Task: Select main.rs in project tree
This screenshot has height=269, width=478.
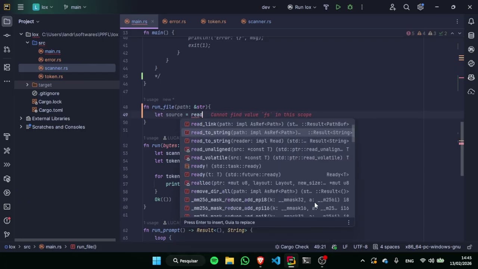Action: 52,51
